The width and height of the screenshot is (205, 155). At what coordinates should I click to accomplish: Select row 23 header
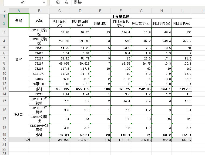click(x=4, y=153)
